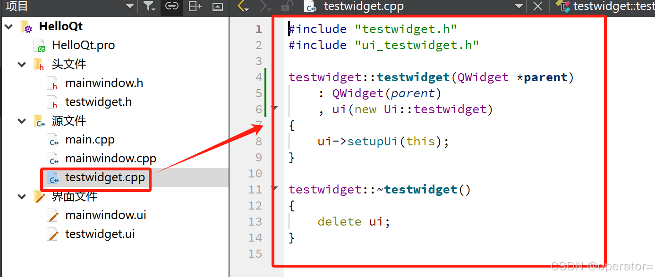This screenshot has height=277, width=655.
Task: Select testwidget.ui in the tree
Action: pyautogui.click(x=100, y=234)
